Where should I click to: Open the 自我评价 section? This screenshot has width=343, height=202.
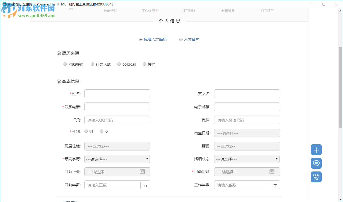pos(267,11)
